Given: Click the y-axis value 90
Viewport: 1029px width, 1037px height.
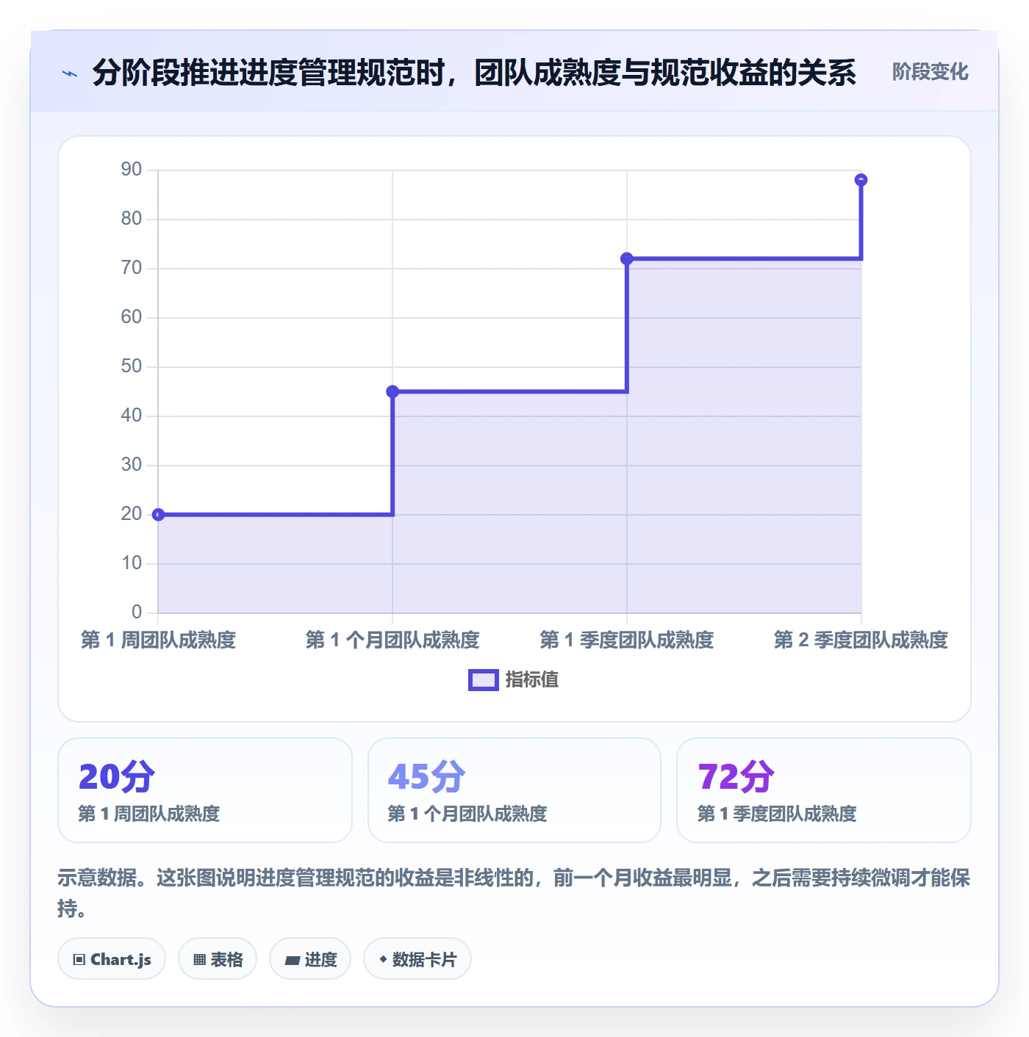Looking at the screenshot, I should click(x=132, y=170).
